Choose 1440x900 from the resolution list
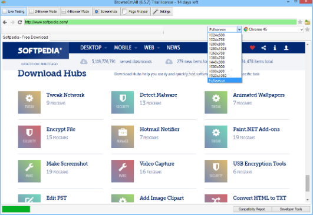Screen dimensions: 313x215 click(x=225, y=62)
